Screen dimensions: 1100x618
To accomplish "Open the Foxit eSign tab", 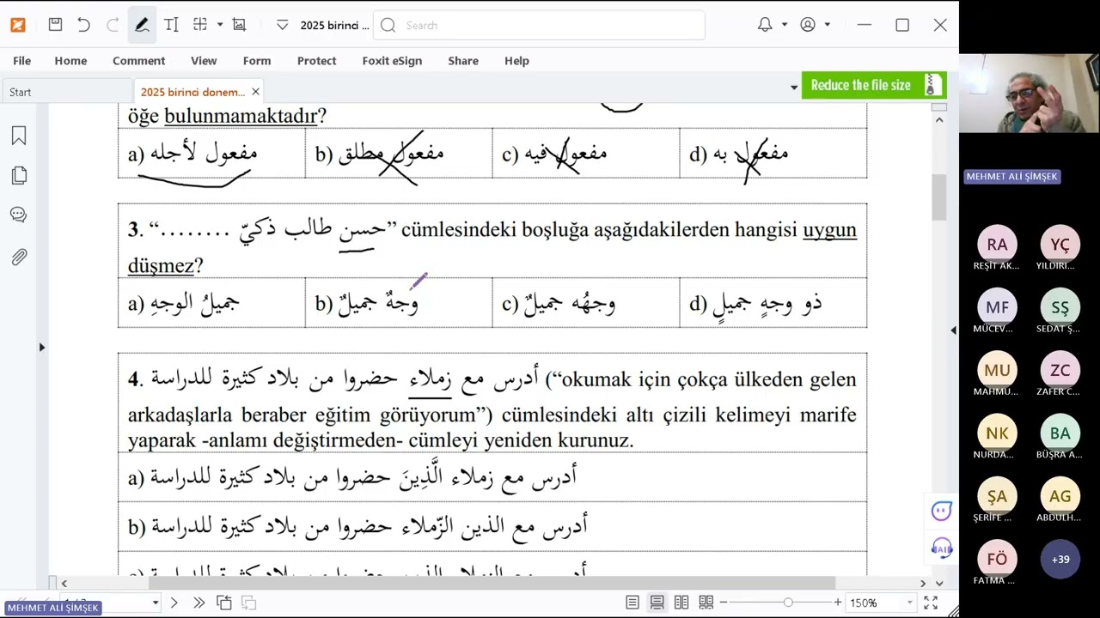I will click(392, 61).
